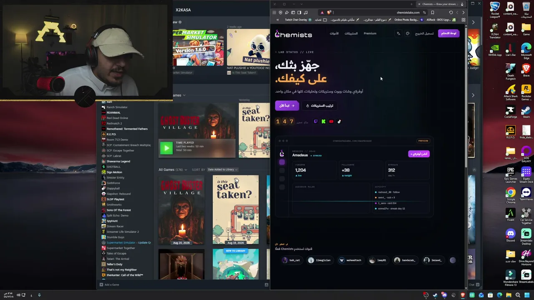Click Add a Game in Steam
This screenshot has width=534, height=300.
pos(109,285)
